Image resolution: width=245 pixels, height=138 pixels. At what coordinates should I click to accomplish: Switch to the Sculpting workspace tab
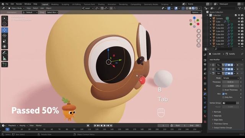click(x=65, y=4)
